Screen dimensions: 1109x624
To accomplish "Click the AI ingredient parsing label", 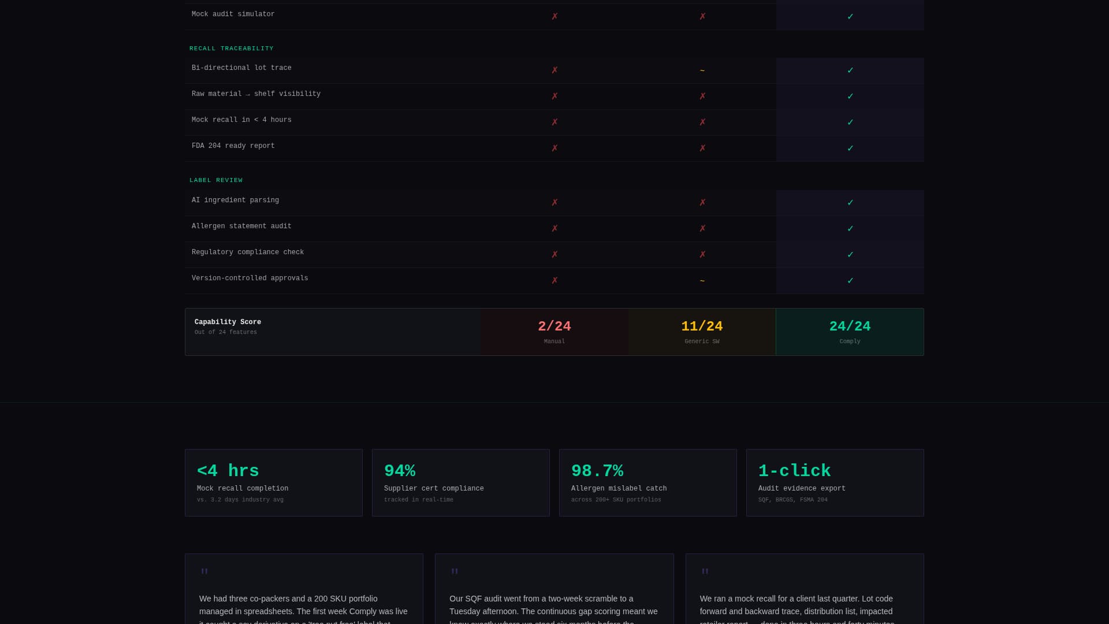I will pos(235,200).
